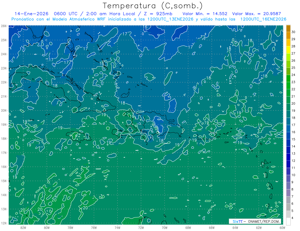
Task: Click the color bar label '30'
Action: tap(293, 32)
